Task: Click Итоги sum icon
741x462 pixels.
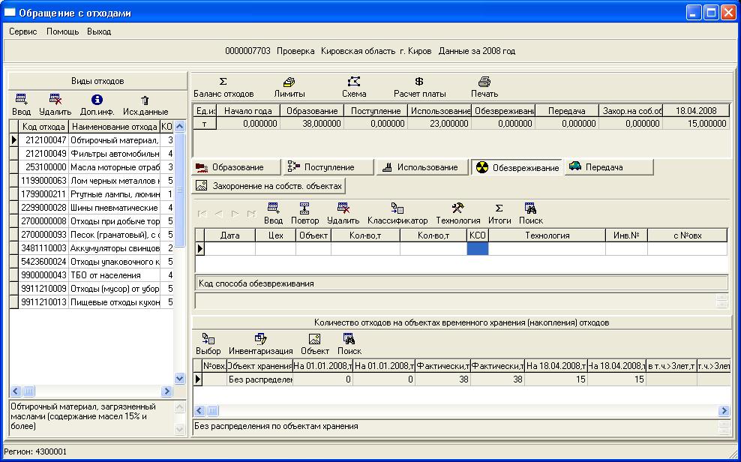Action: click(499, 214)
